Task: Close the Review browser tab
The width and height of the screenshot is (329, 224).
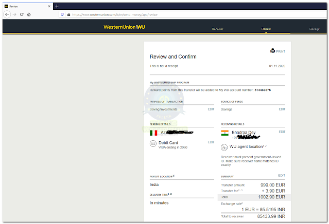Action: pos(49,6)
